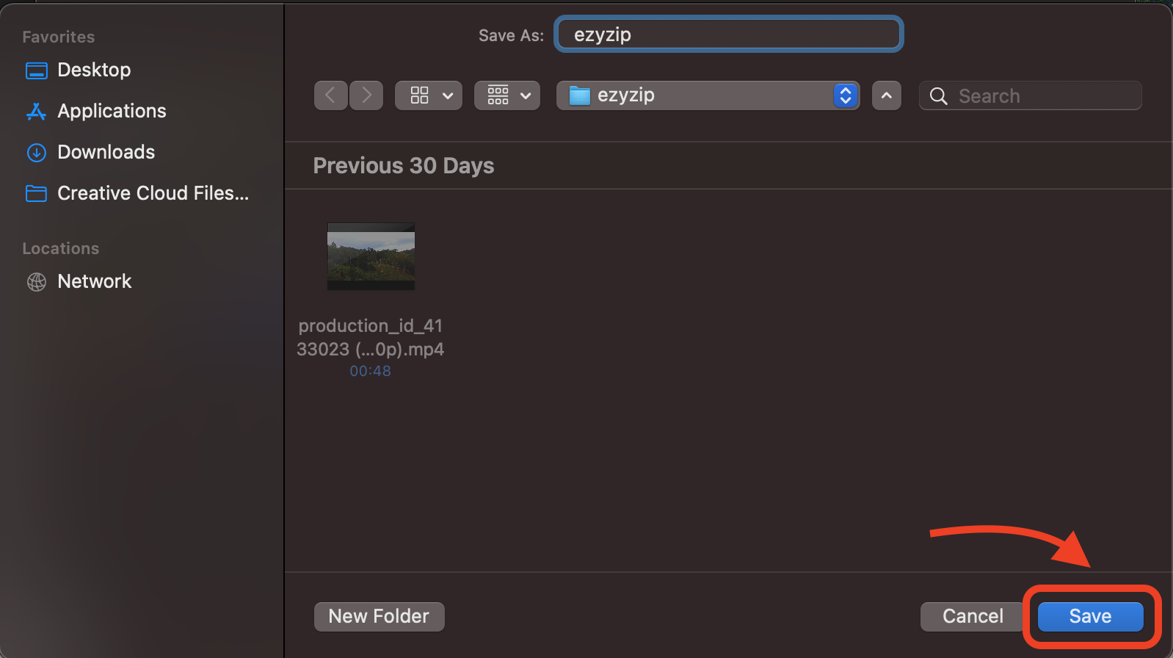Screen dimensions: 1173x658
Task: Go back using the left navigation arrow
Action: pos(330,95)
